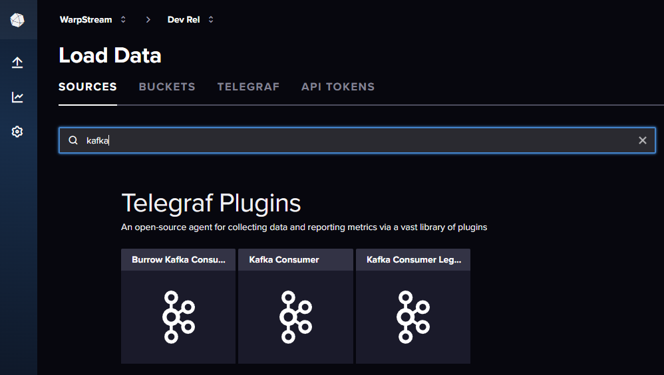The image size is (664, 375).
Task: Focus the search field containing kafka
Action: [x=359, y=140]
